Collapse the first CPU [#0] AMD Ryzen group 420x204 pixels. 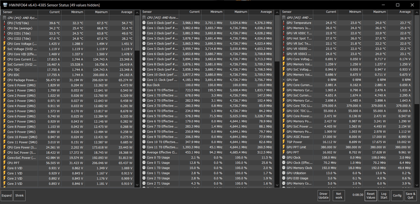[x=20, y=18]
